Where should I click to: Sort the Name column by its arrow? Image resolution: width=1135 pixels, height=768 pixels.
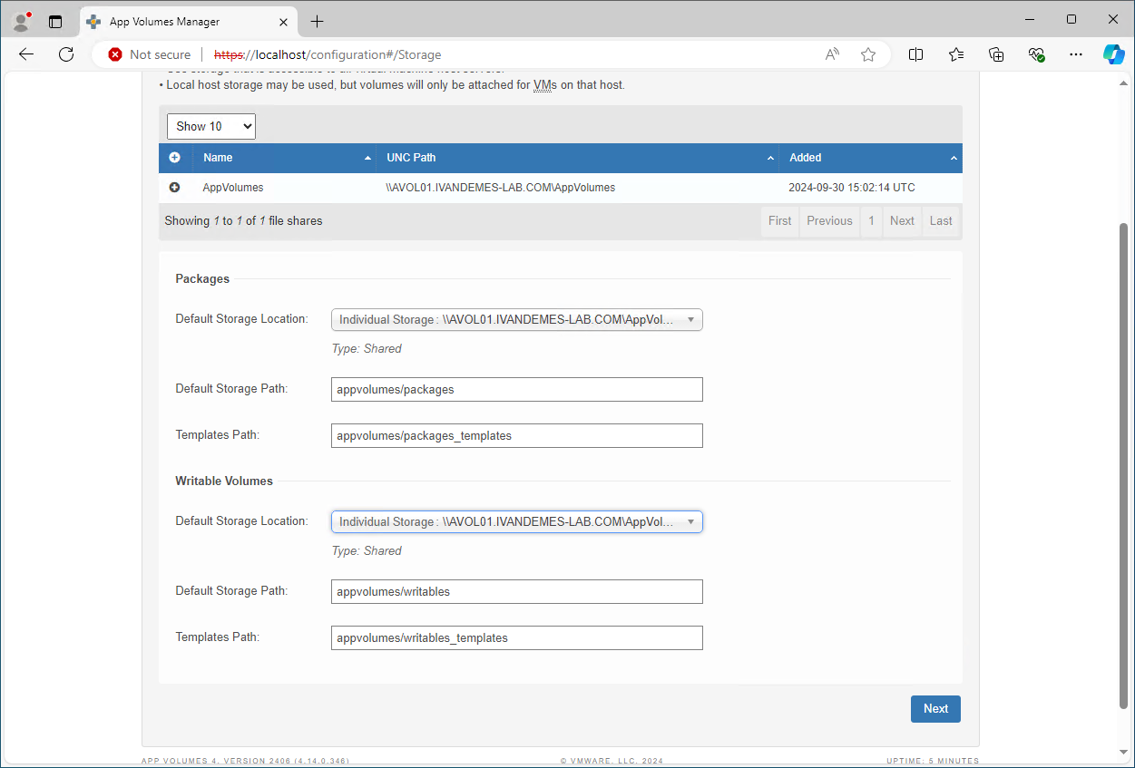pos(367,158)
